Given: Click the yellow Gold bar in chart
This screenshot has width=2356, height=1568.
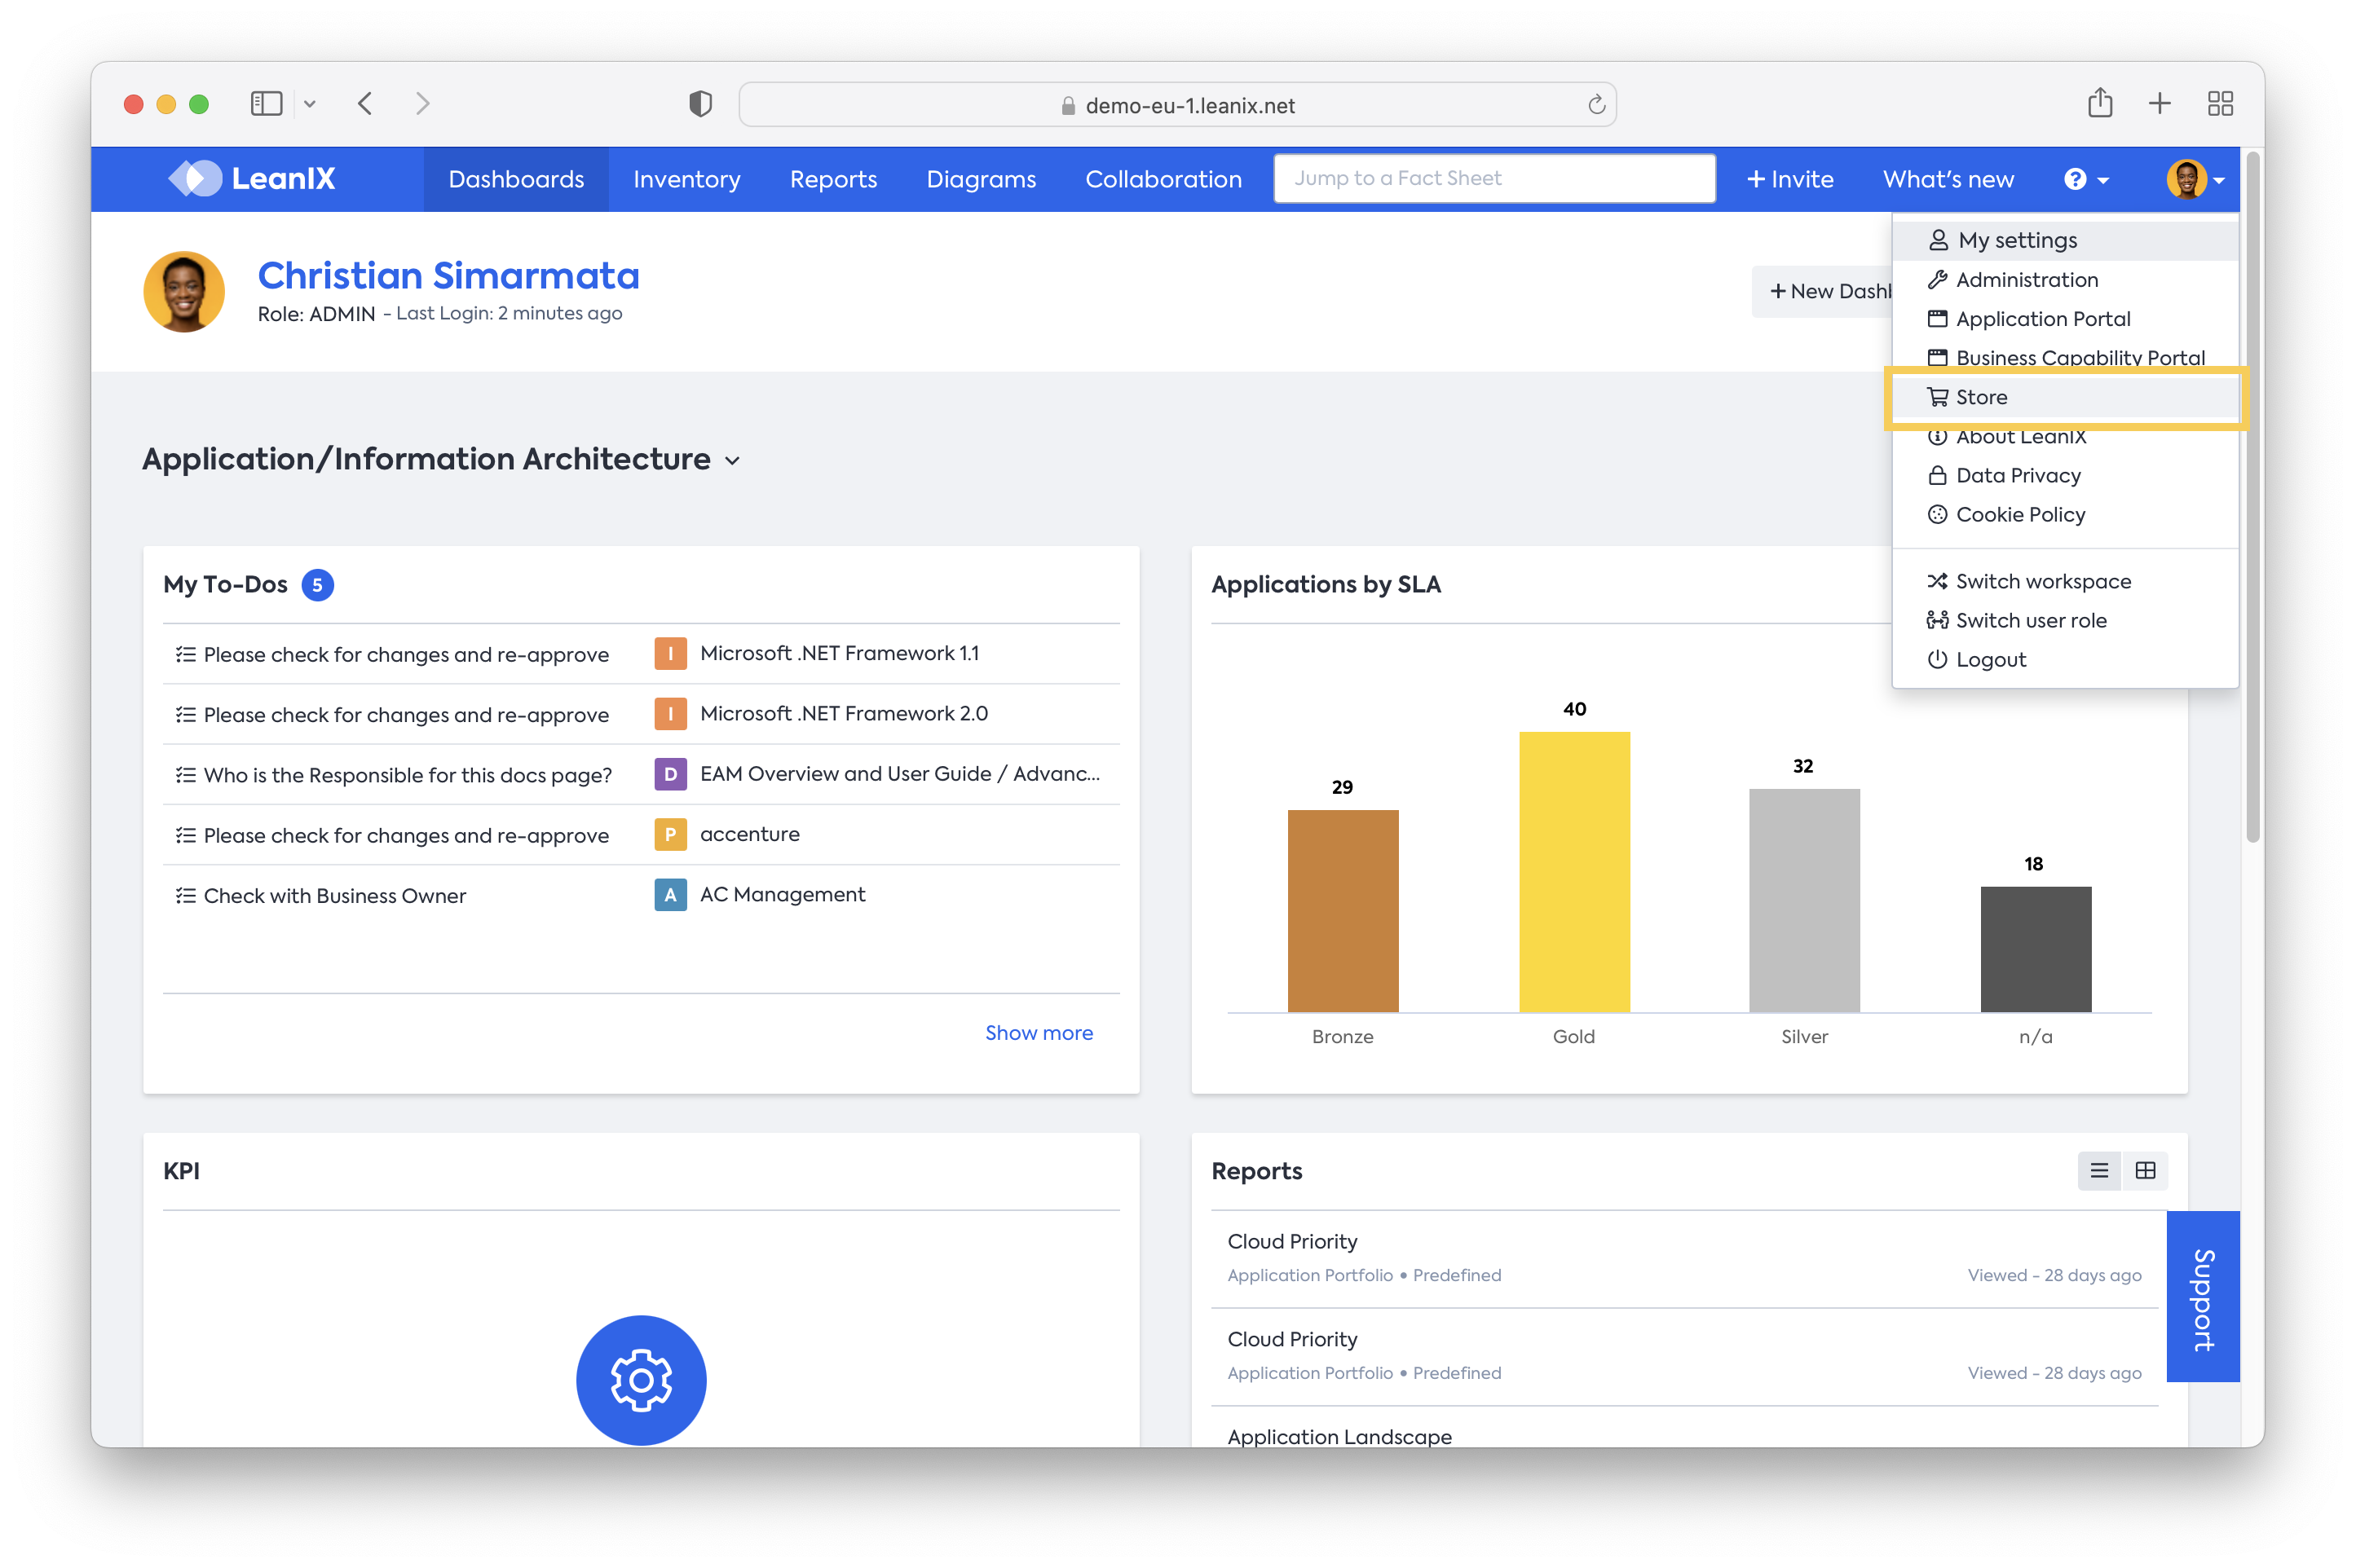Looking at the screenshot, I should pos(1573,870).
